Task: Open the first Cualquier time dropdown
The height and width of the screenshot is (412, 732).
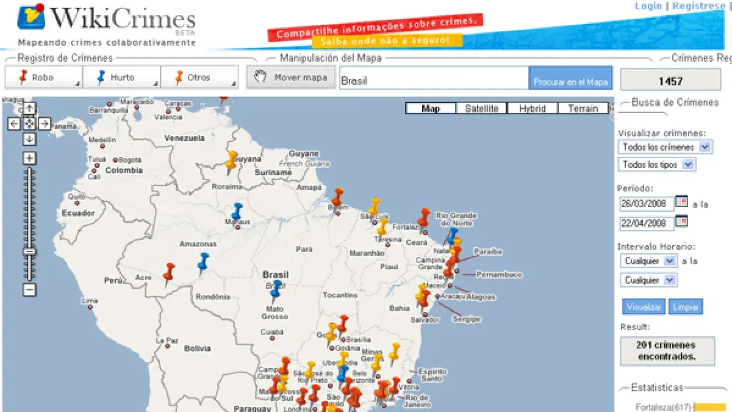Action: coord(669,261)
